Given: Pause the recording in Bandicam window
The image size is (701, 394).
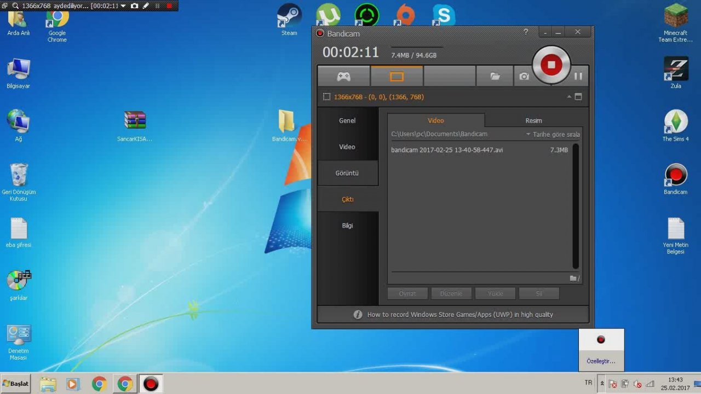Looking at the screenshot, I should point(578,76).
